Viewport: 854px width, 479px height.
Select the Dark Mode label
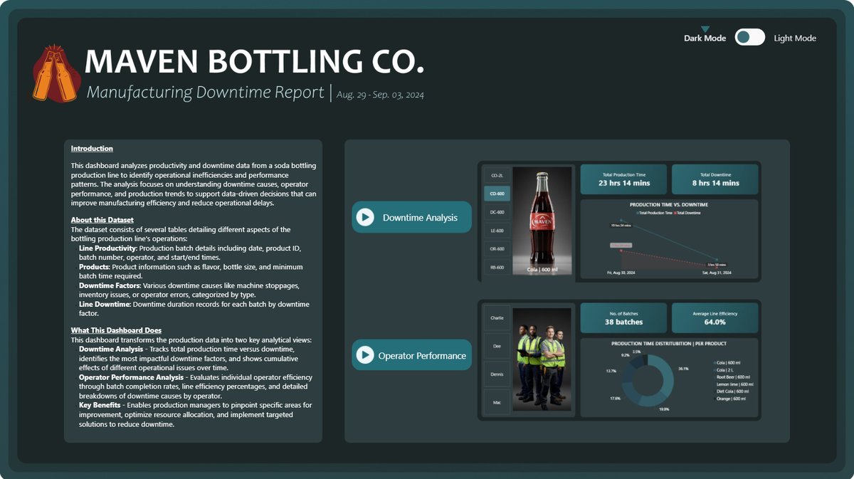click(x=705, y=38)
